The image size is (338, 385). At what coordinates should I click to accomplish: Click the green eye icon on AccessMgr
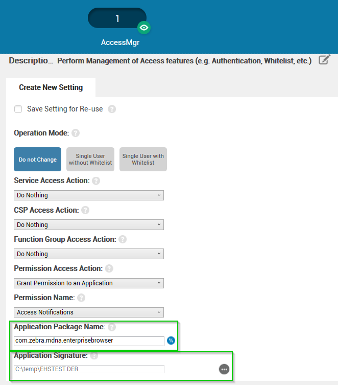click(x=144, y=28)
